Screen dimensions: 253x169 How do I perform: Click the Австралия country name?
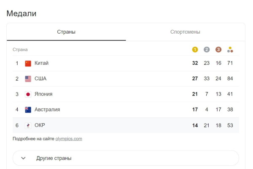point(47,109)
